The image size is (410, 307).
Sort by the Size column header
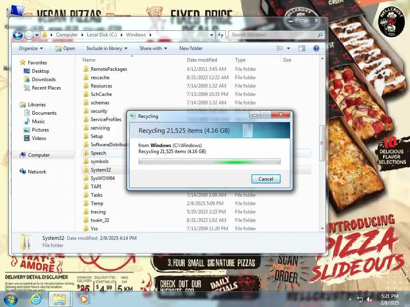point(287,60)
